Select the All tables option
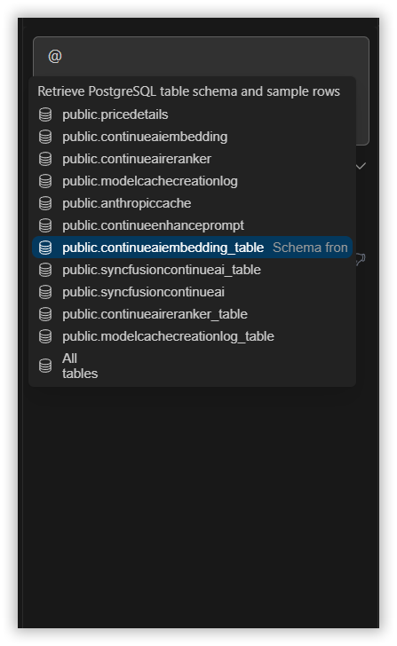The image size is (397, 646). (192, 366)
